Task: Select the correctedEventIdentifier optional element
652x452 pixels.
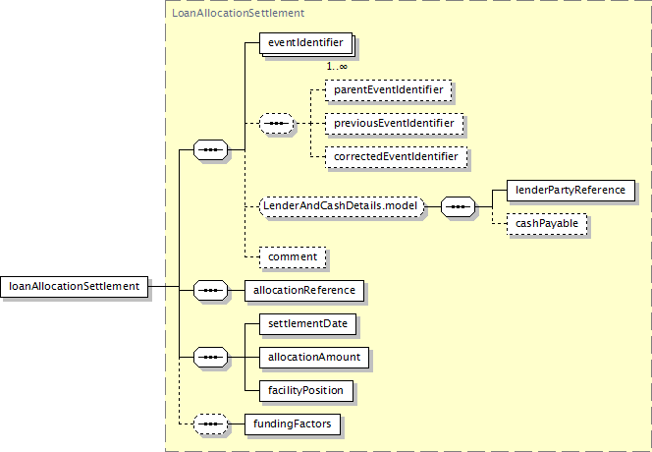Action: click(397, 157)
